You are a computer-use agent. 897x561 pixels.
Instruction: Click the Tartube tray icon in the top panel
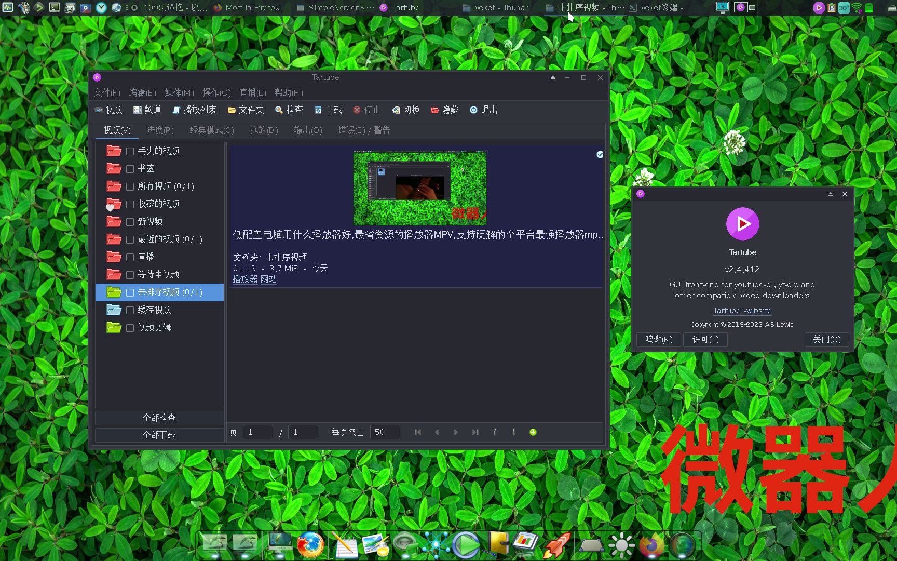click(x=819, y=7)
